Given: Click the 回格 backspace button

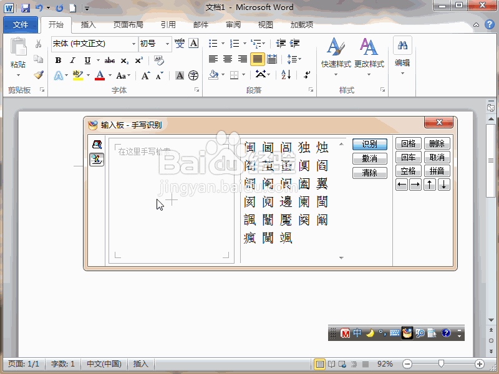Looking at the screenshot, I should click(409, 144).
